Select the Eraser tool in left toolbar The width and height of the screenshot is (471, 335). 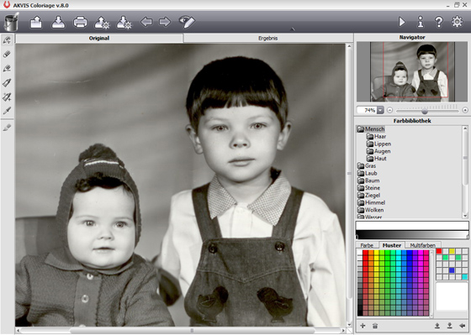point(7,55)
